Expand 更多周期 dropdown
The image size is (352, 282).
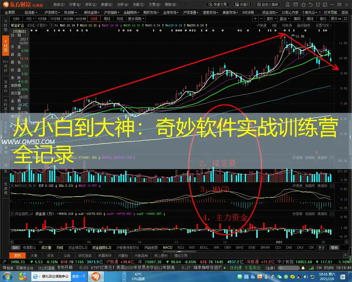pyautogui.click(x=136, y=19)
